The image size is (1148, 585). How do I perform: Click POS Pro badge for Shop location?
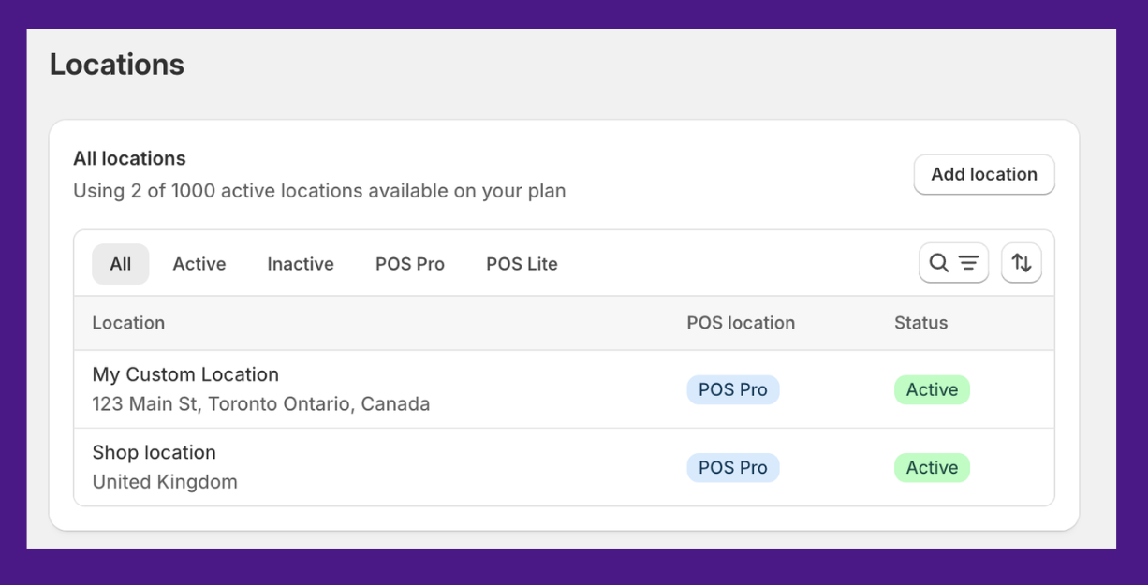click(732, 467)
